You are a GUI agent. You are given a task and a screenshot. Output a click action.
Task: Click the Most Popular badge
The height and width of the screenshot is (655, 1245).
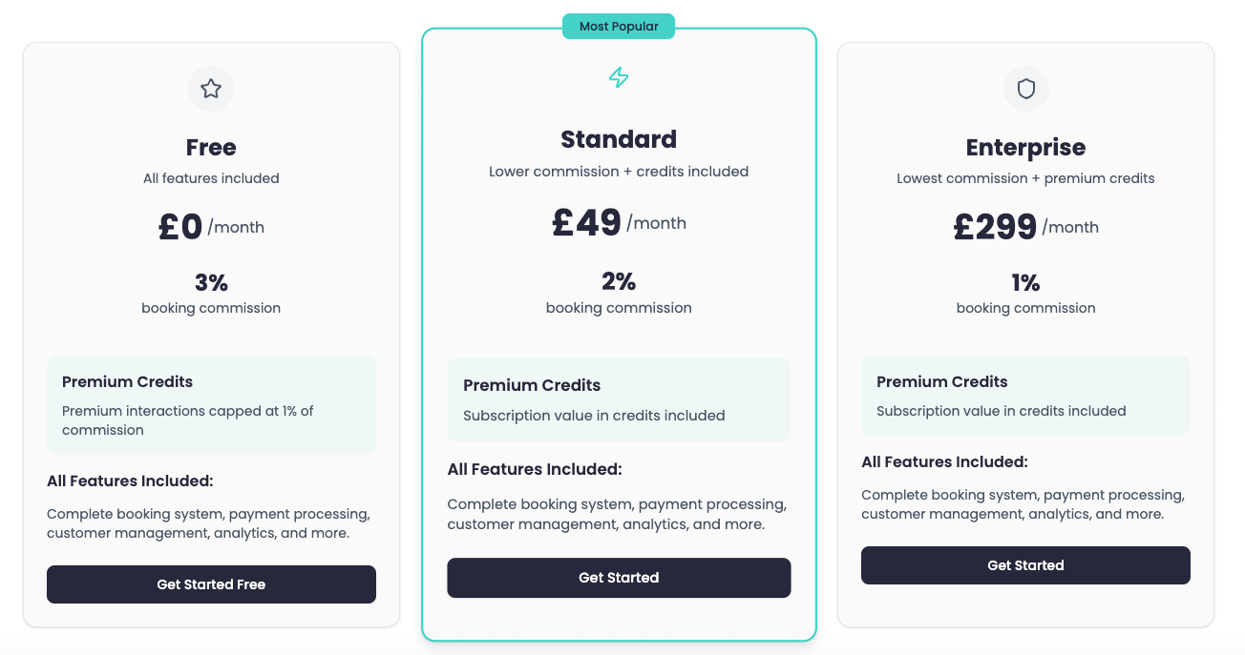(619, 27)
